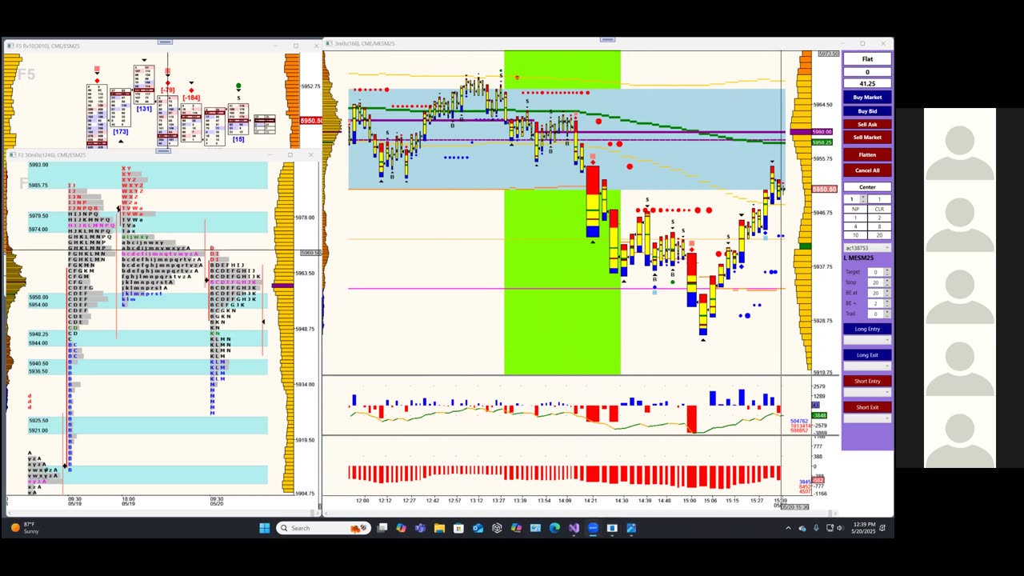Open the weather widget showing 87°F
The height and width of the screenshot is (576, 1024).
(x=24, y=528)
